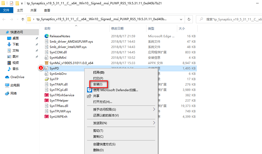Viewport: 262px width, 154px height.
Task: Click the ReleaseNotes Edge file icon
Action: (46, 36)
